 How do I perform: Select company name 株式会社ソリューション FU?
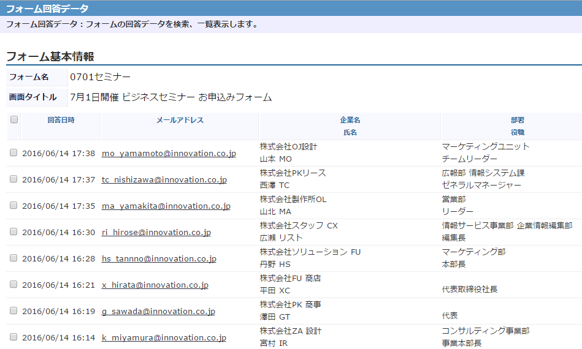click(310, 252)
